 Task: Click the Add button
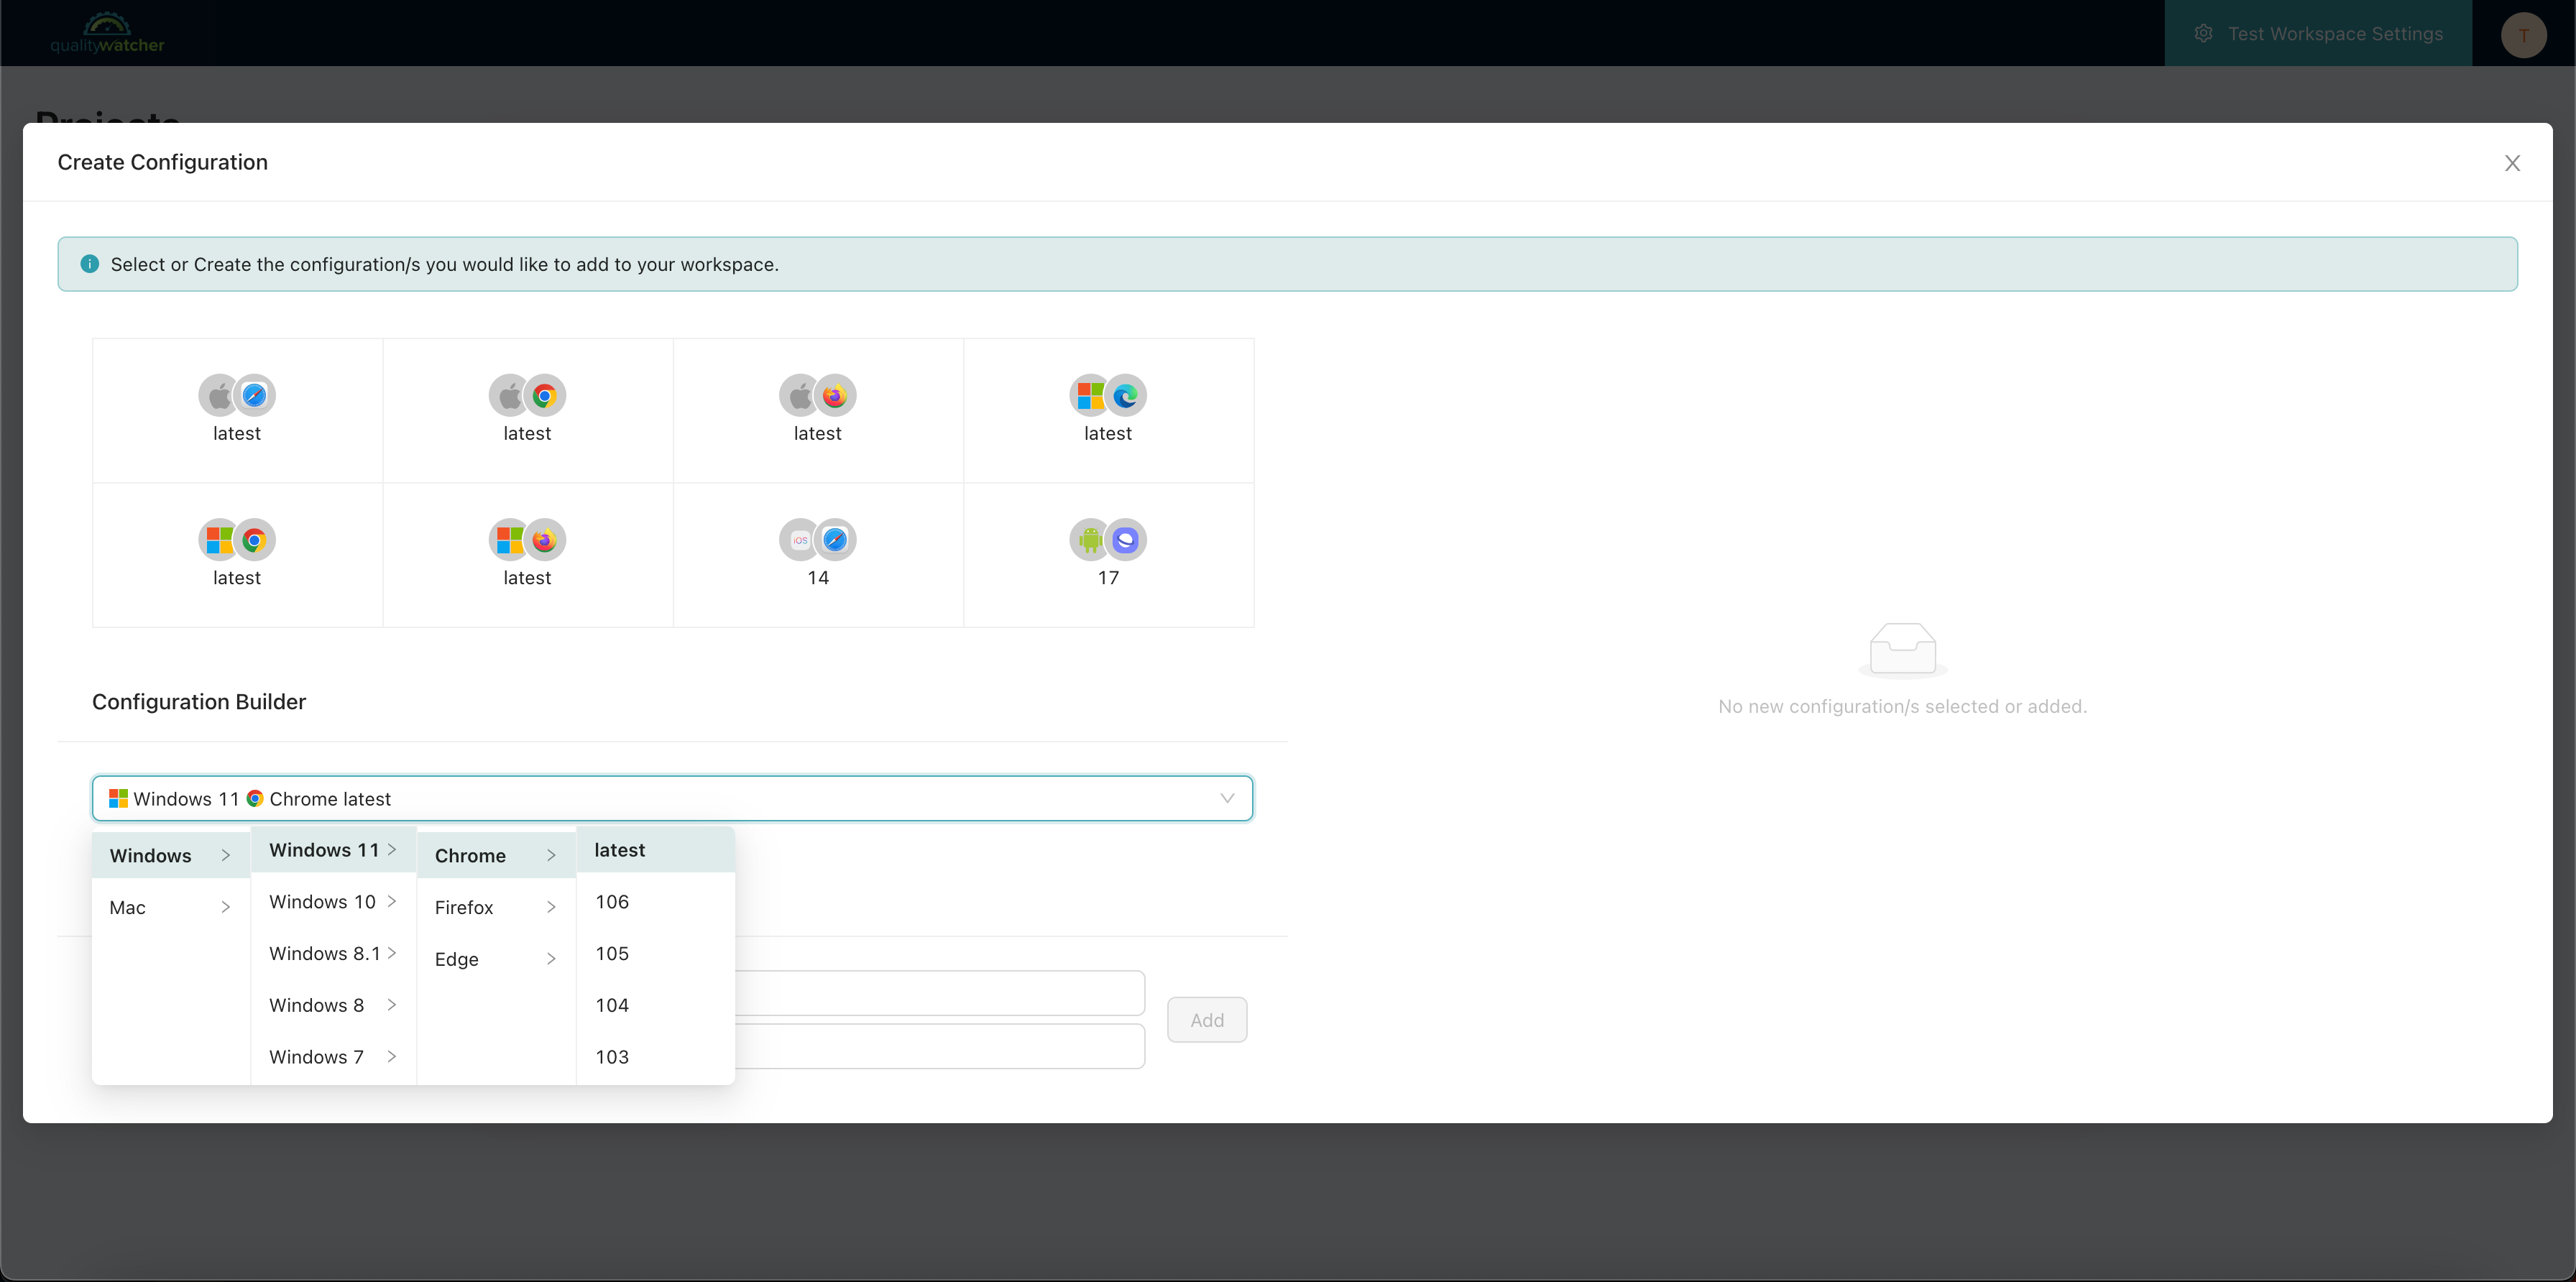point(1207,1020)
